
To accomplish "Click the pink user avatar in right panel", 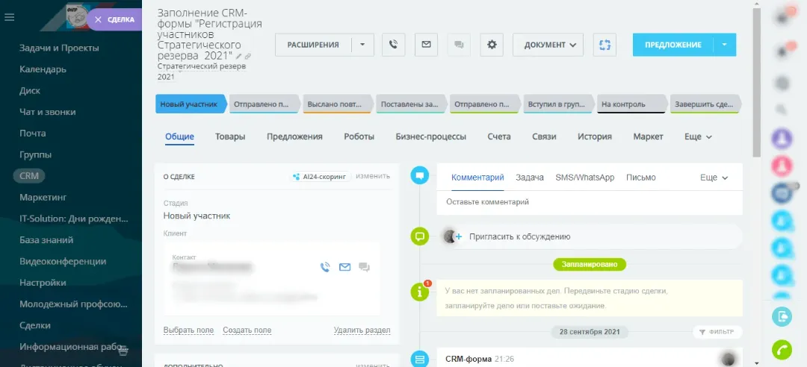I will [782, 166].
